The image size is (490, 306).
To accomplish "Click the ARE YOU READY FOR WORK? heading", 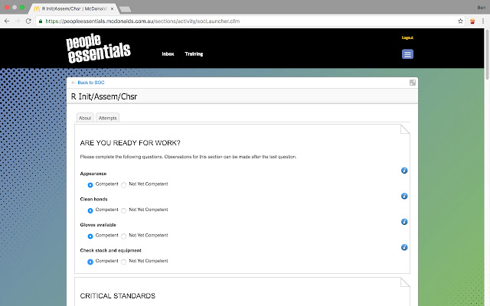I will point(130,143).
